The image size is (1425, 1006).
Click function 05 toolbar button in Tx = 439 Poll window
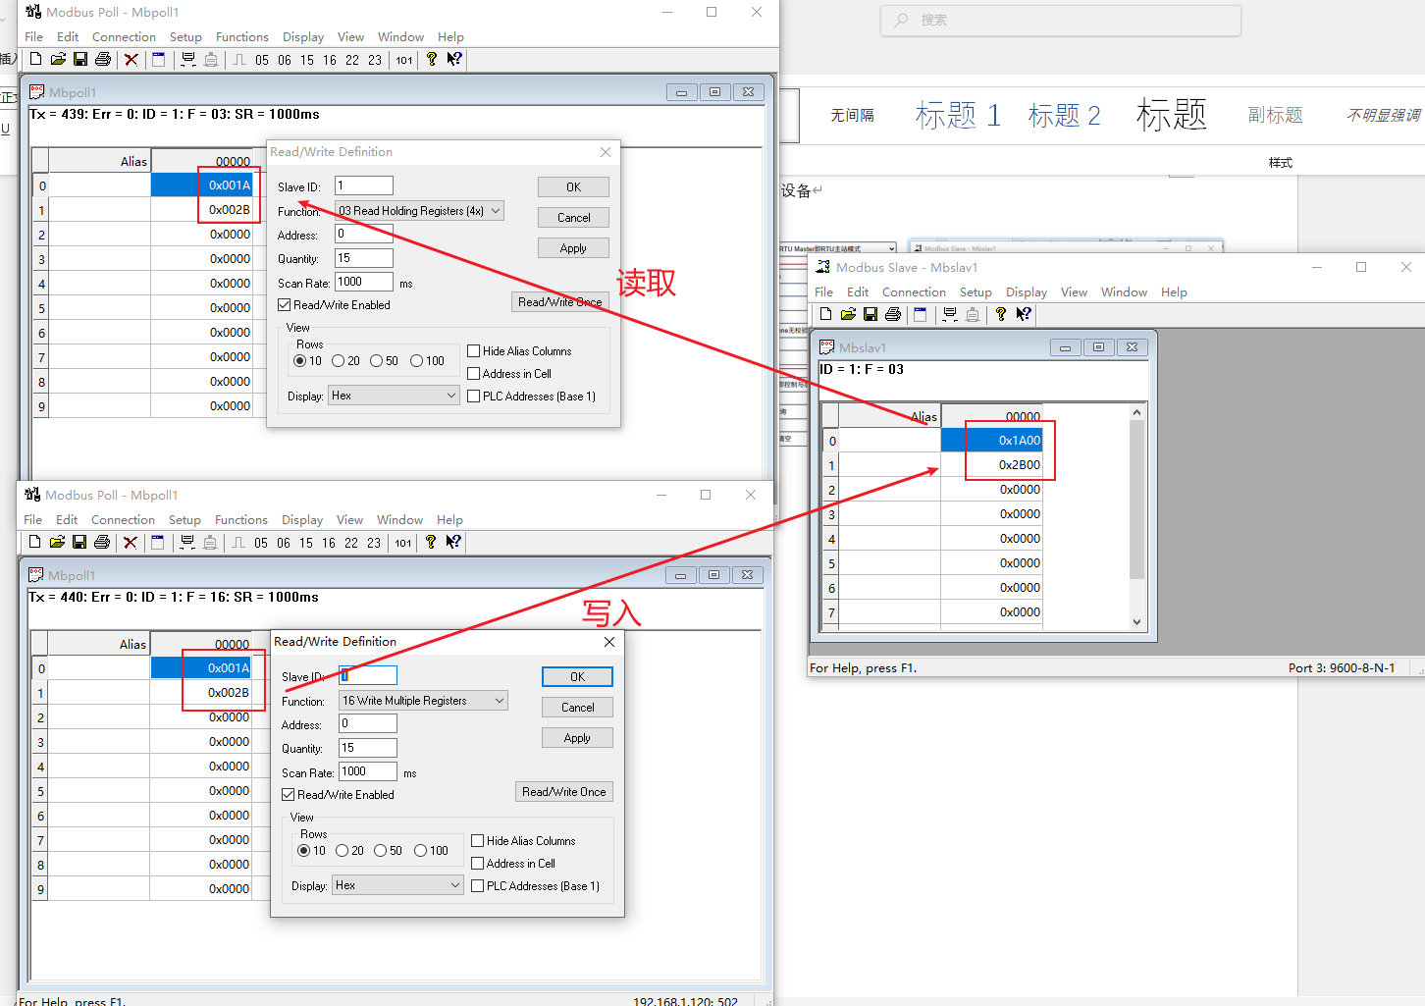coord(262,60)
